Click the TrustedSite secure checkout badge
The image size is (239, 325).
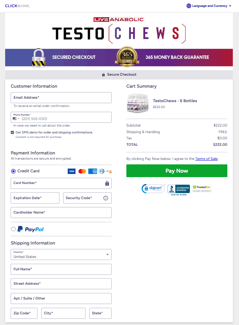(202, 188)
